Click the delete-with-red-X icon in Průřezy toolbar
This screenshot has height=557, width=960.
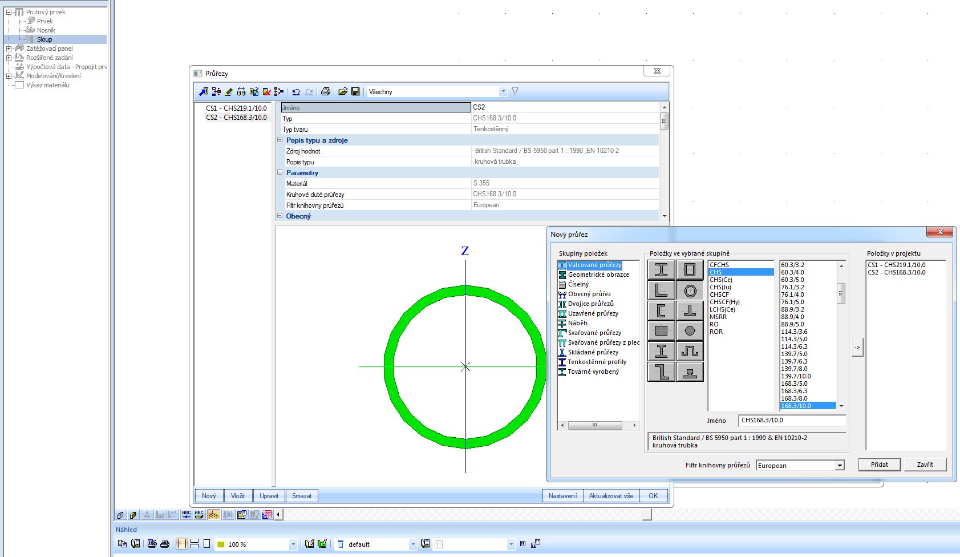pyautogui.click(x=266, y=91)
